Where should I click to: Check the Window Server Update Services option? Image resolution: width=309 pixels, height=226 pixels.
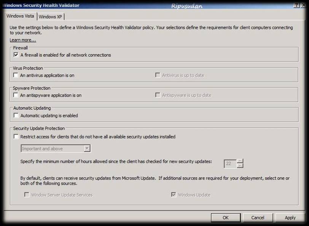[x=27, y=195]
